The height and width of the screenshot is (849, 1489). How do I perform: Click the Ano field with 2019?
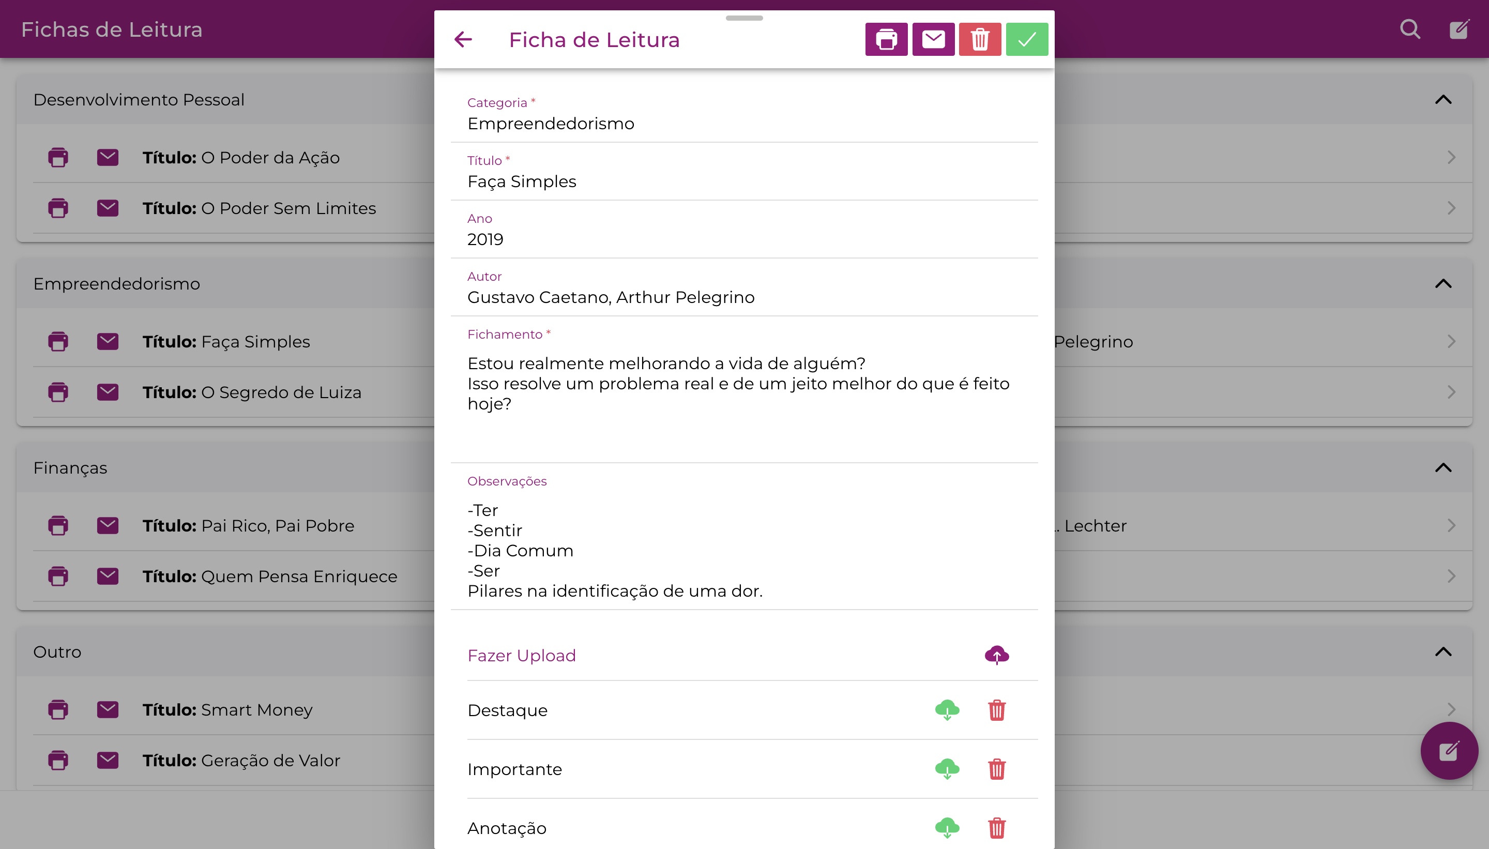click(x=744, y=230)
